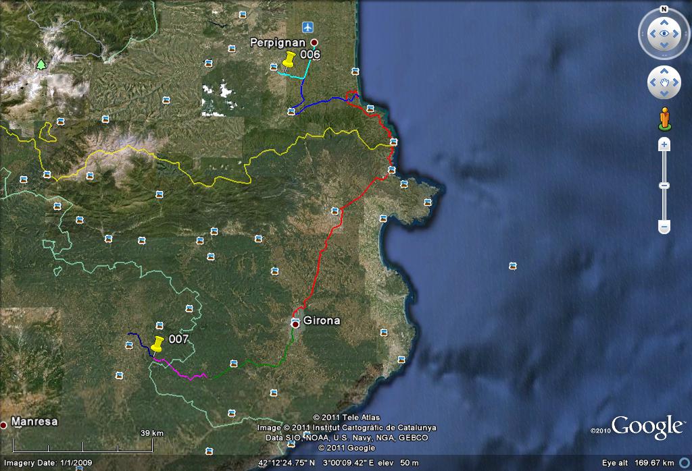Image resolution: width=692 pixels, height=471 pixels.
Task: Click the Eye alt 169.67 km readout
Action: [638, 463]
